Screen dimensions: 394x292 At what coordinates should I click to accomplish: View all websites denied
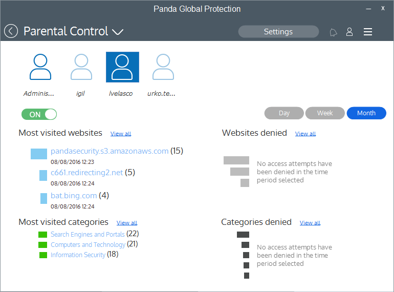coord(305,134)
